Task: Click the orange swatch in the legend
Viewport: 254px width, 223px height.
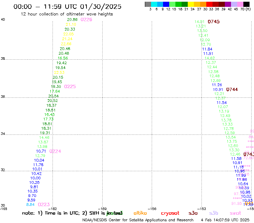Action: click(203, 4)
